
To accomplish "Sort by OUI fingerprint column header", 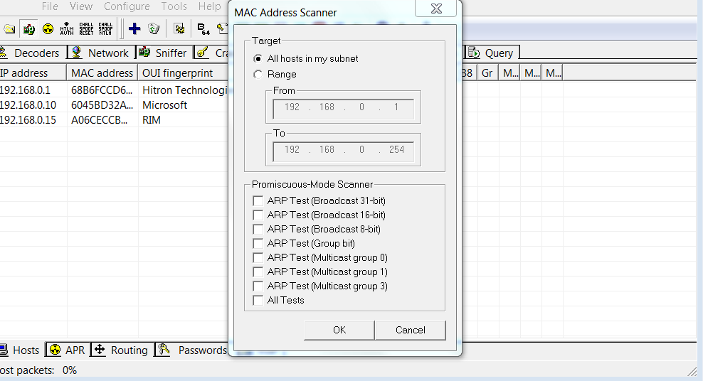I will (x=184, y=73).
